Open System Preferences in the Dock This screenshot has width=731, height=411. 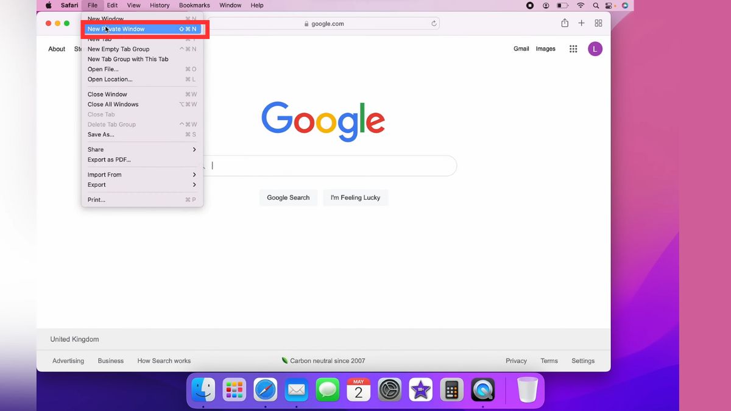pos(390,390)
